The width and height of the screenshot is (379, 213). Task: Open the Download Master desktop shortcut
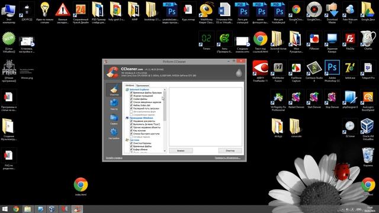point(332,12)
